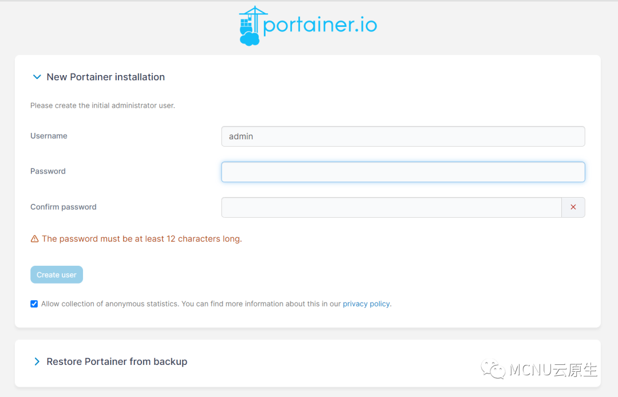Image resolution: width=618 pixels, height=397 pixels.
Task: Click the 'Please create the initial administrator user.' text
Action: pyautogui.click(x=102, y=105)
